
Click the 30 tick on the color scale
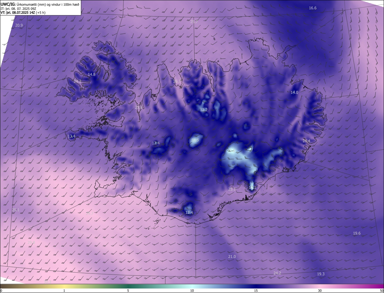pyautogui.click(x=320, y=291)
